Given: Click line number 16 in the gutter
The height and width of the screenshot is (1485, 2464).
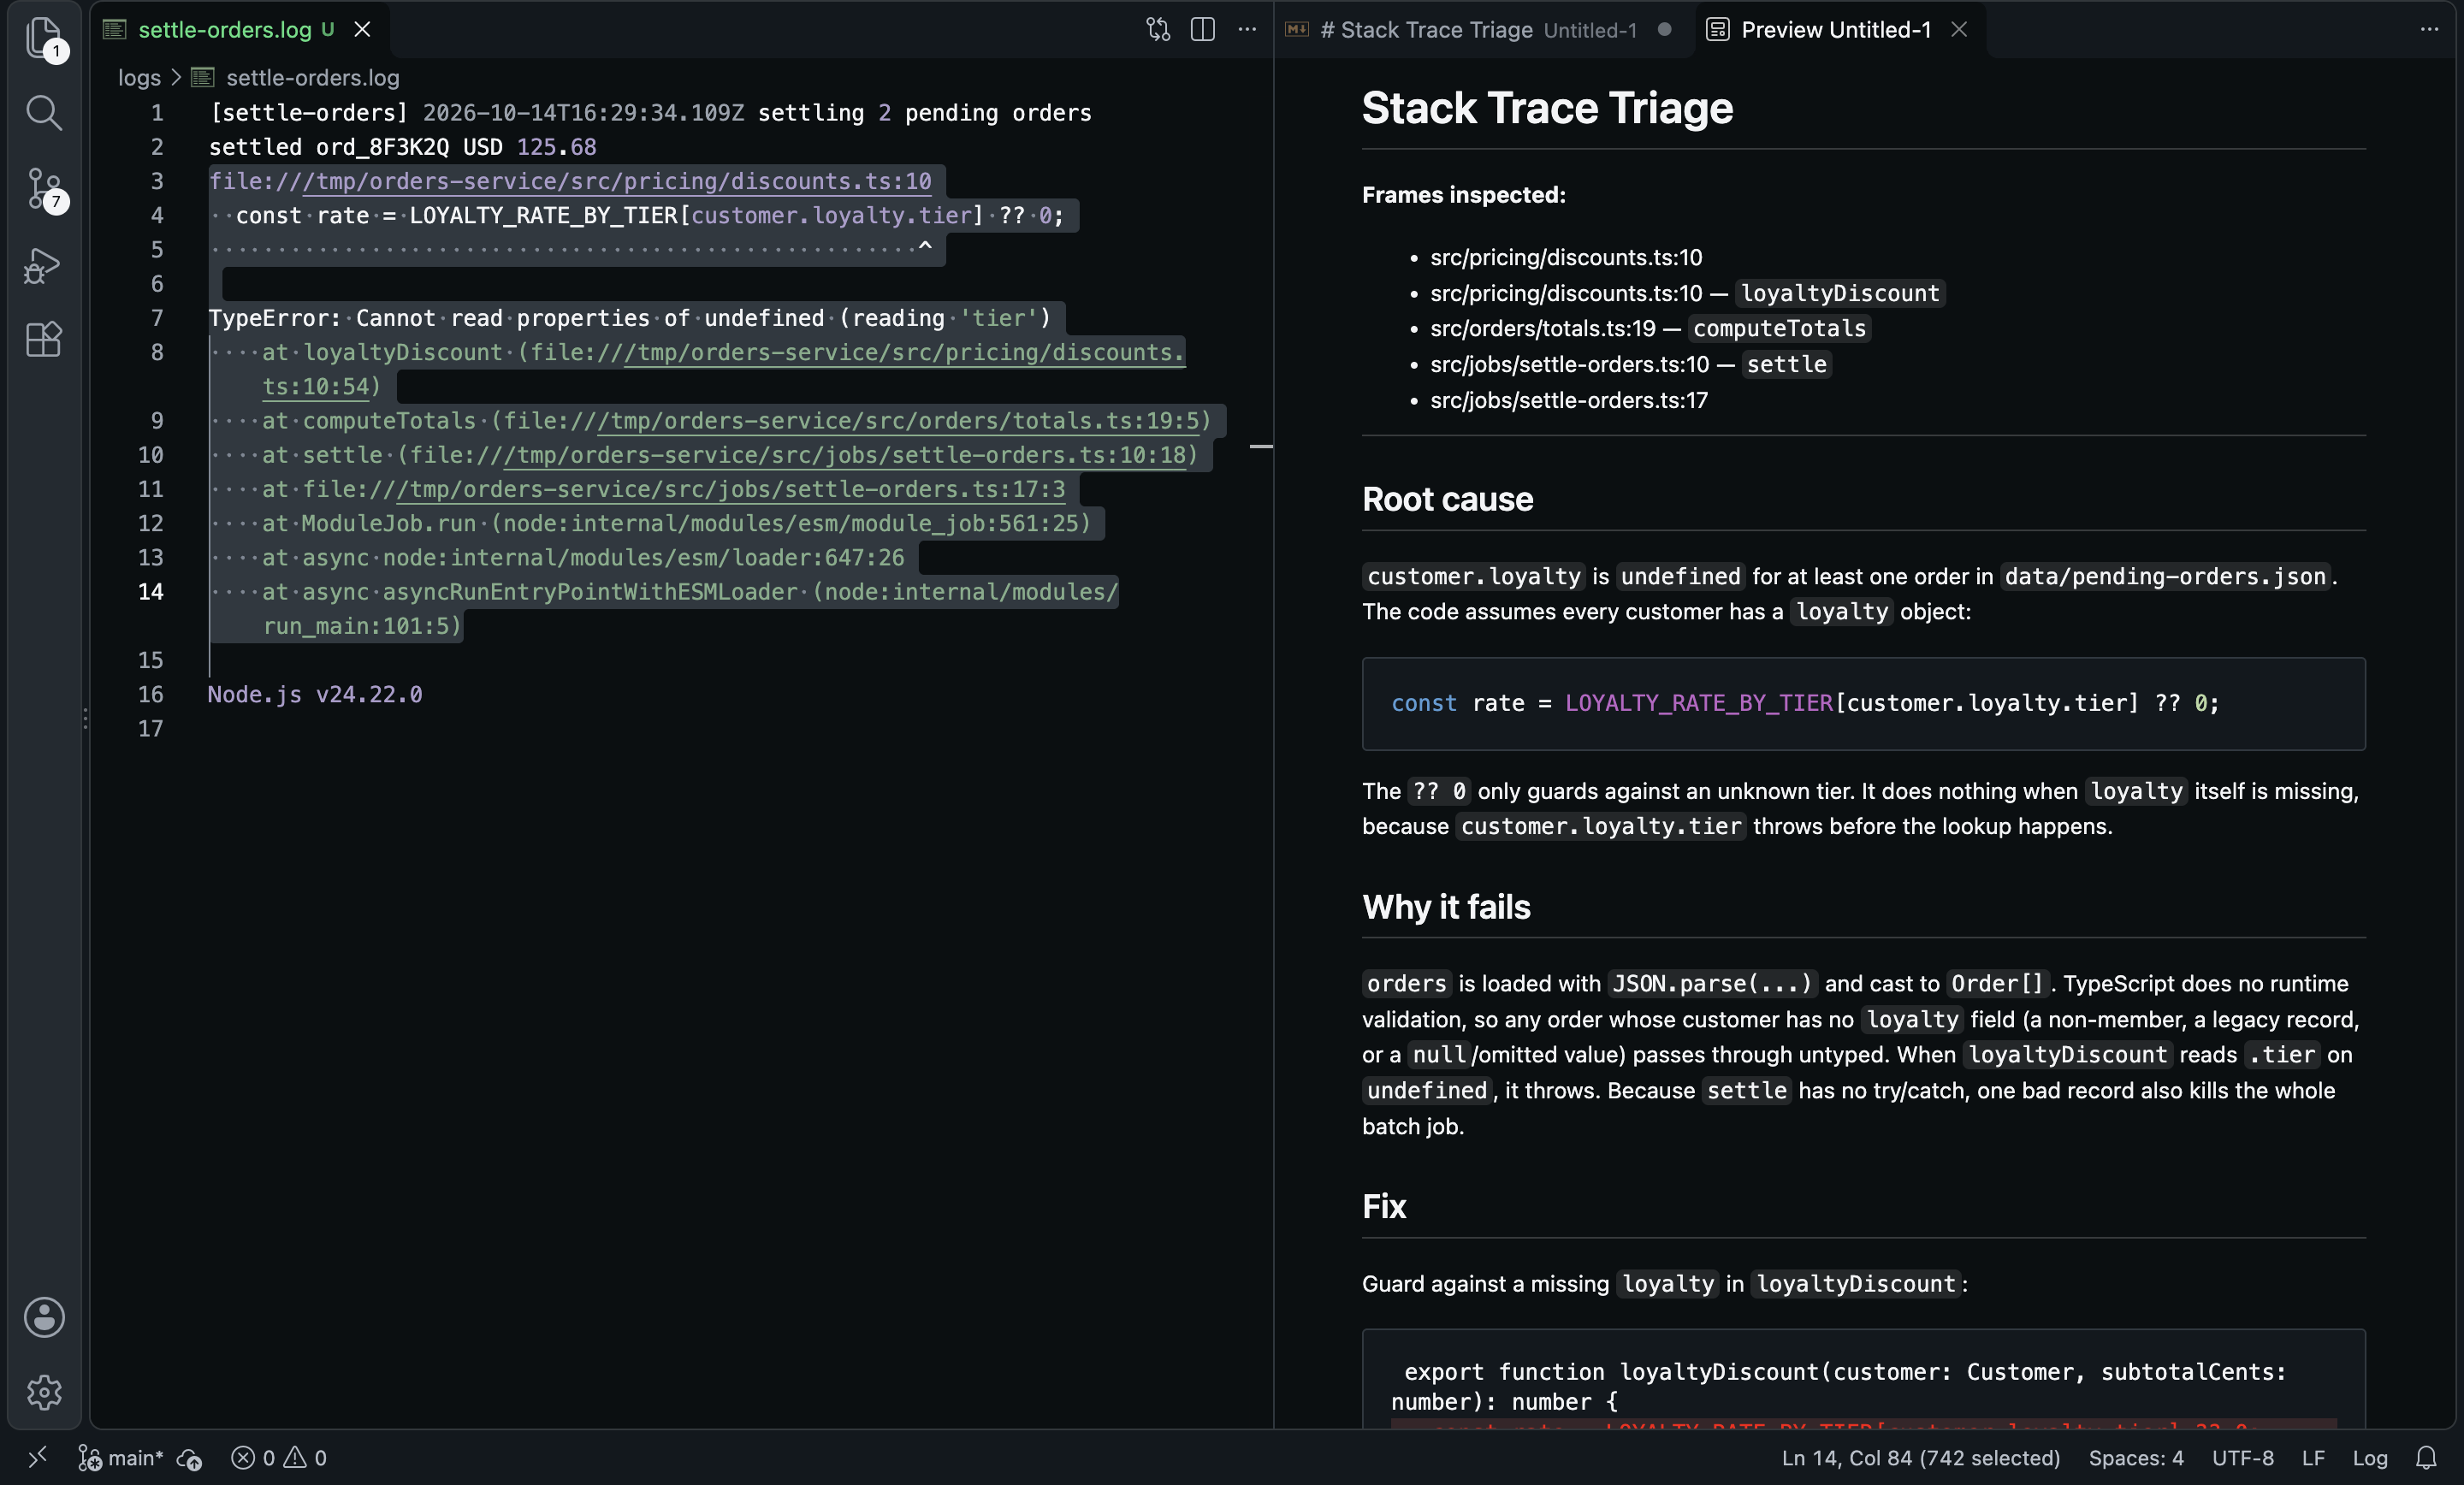Looking at the screenshot, I should pyautogui.click(x=150, y=694).
